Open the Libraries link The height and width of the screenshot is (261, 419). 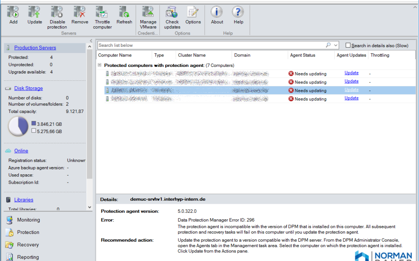24,200
